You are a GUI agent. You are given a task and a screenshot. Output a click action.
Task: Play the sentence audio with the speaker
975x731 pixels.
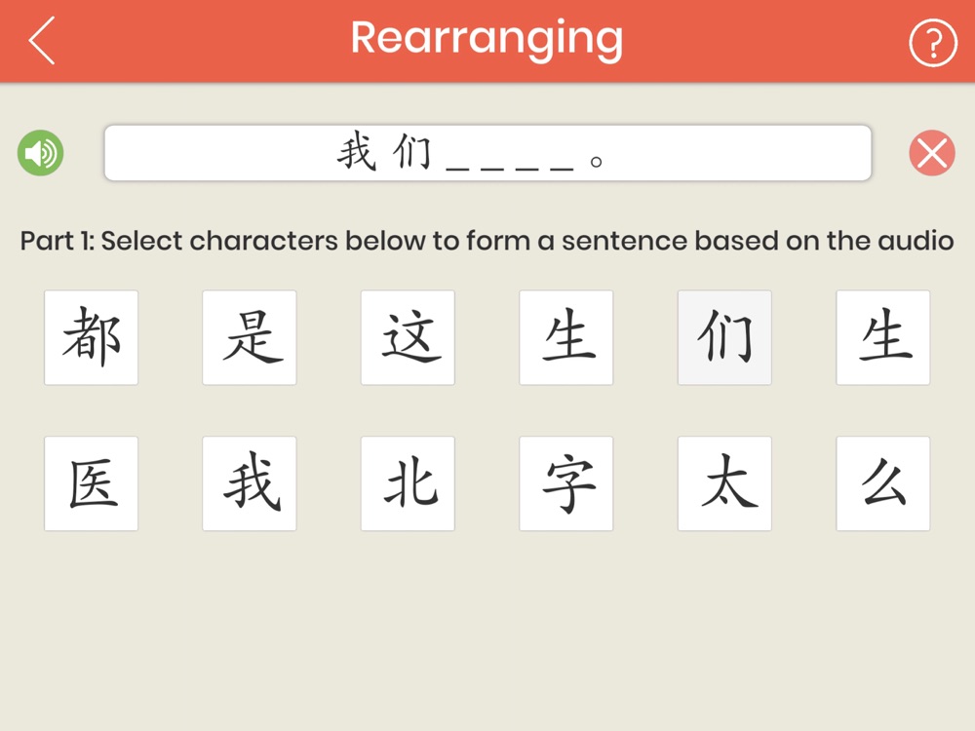pos(40,153)
